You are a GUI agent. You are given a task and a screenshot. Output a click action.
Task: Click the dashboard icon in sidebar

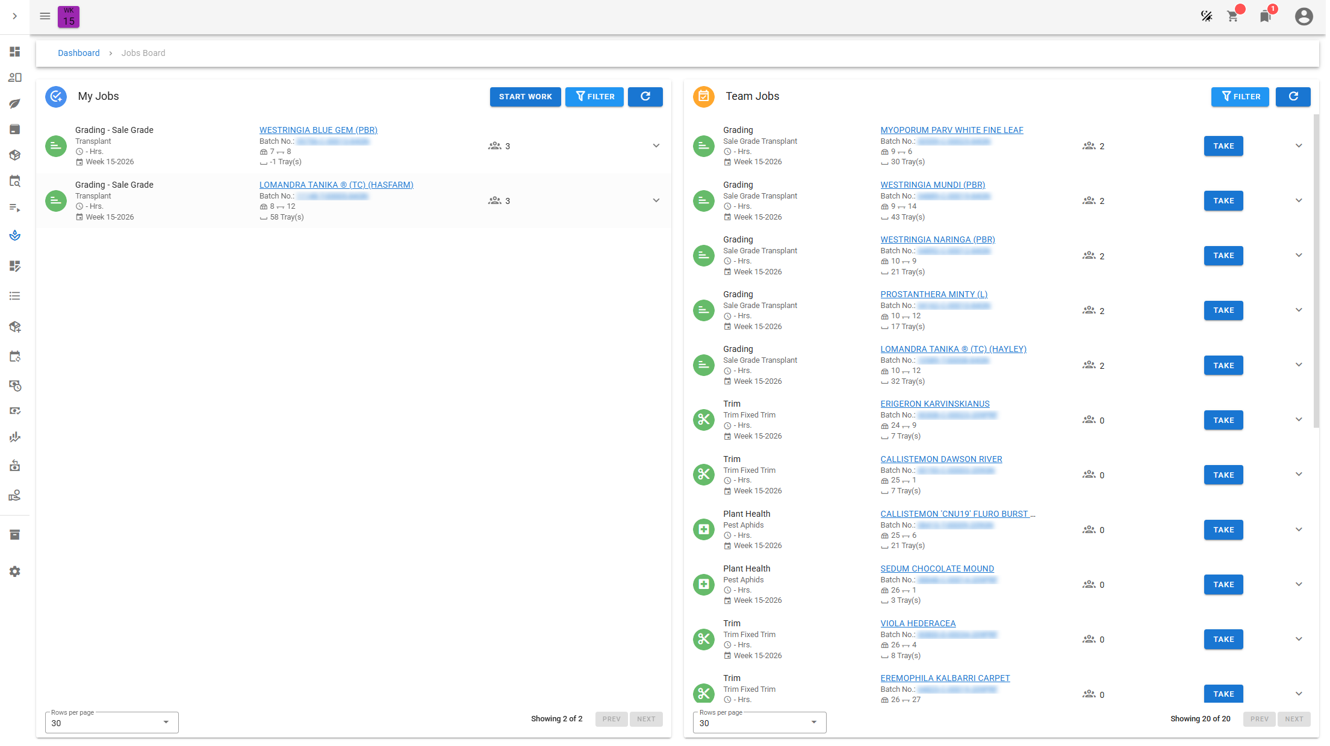[x=15, y=52]
